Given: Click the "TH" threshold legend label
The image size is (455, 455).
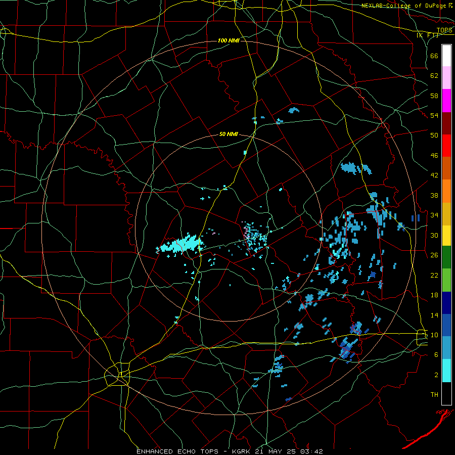Looking at the screenshot, I should pos(434,395).
